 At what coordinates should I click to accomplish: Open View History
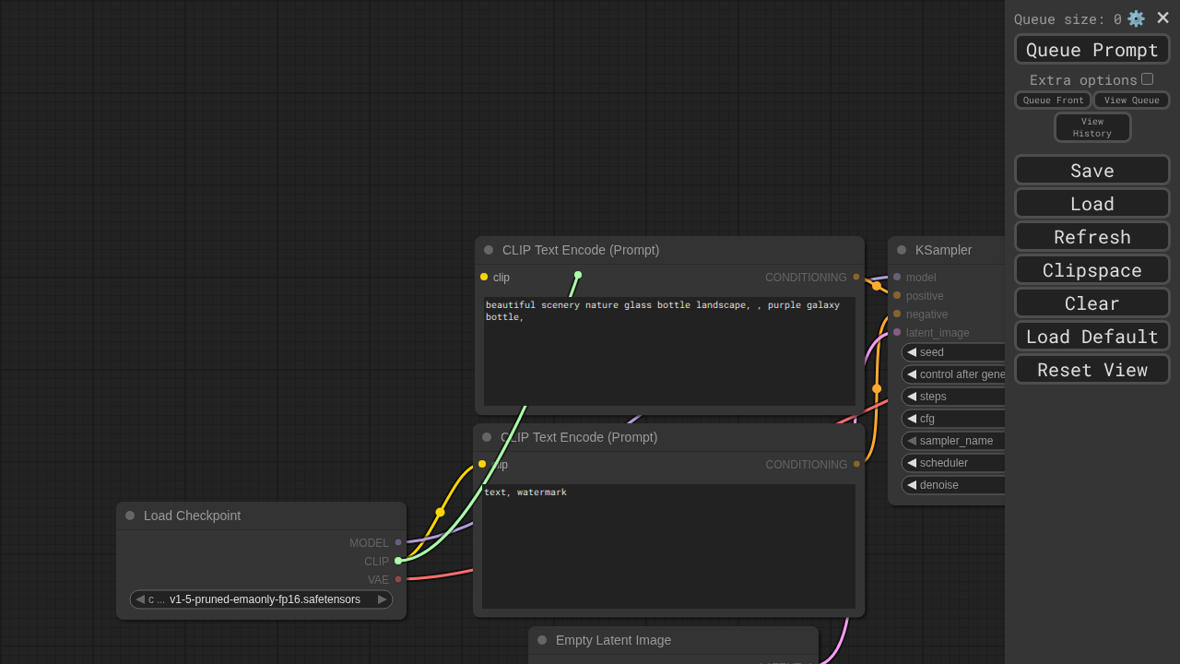1091,127
